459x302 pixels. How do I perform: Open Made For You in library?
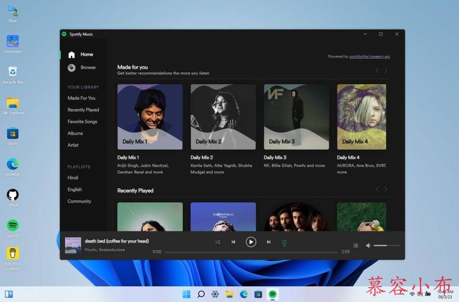(82, 98)
